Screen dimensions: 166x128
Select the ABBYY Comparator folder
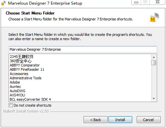point(25,65)
